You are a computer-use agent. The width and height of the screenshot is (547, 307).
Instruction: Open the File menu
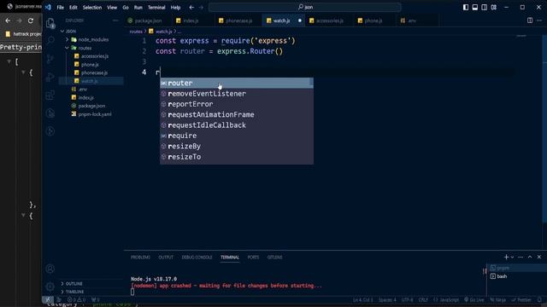[61, 8]
